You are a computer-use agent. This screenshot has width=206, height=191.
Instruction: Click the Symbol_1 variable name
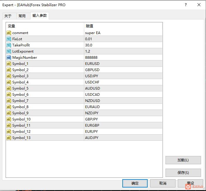pyautogui.click(x=20, y=64)
